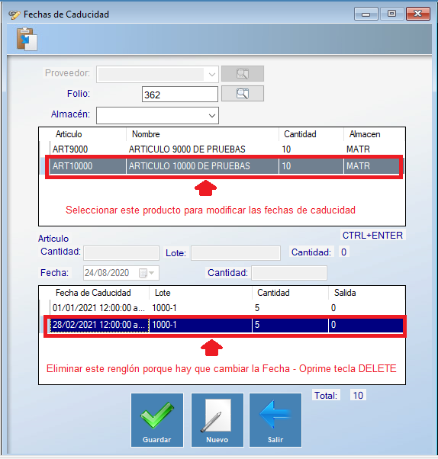438x459 pixels.
Task: Click the Folio input field with 362
Action: [x=180, y=95]
